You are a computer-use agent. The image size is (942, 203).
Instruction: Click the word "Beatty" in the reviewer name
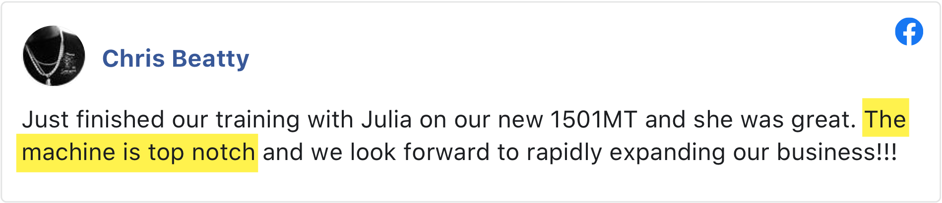pos(211,59)
